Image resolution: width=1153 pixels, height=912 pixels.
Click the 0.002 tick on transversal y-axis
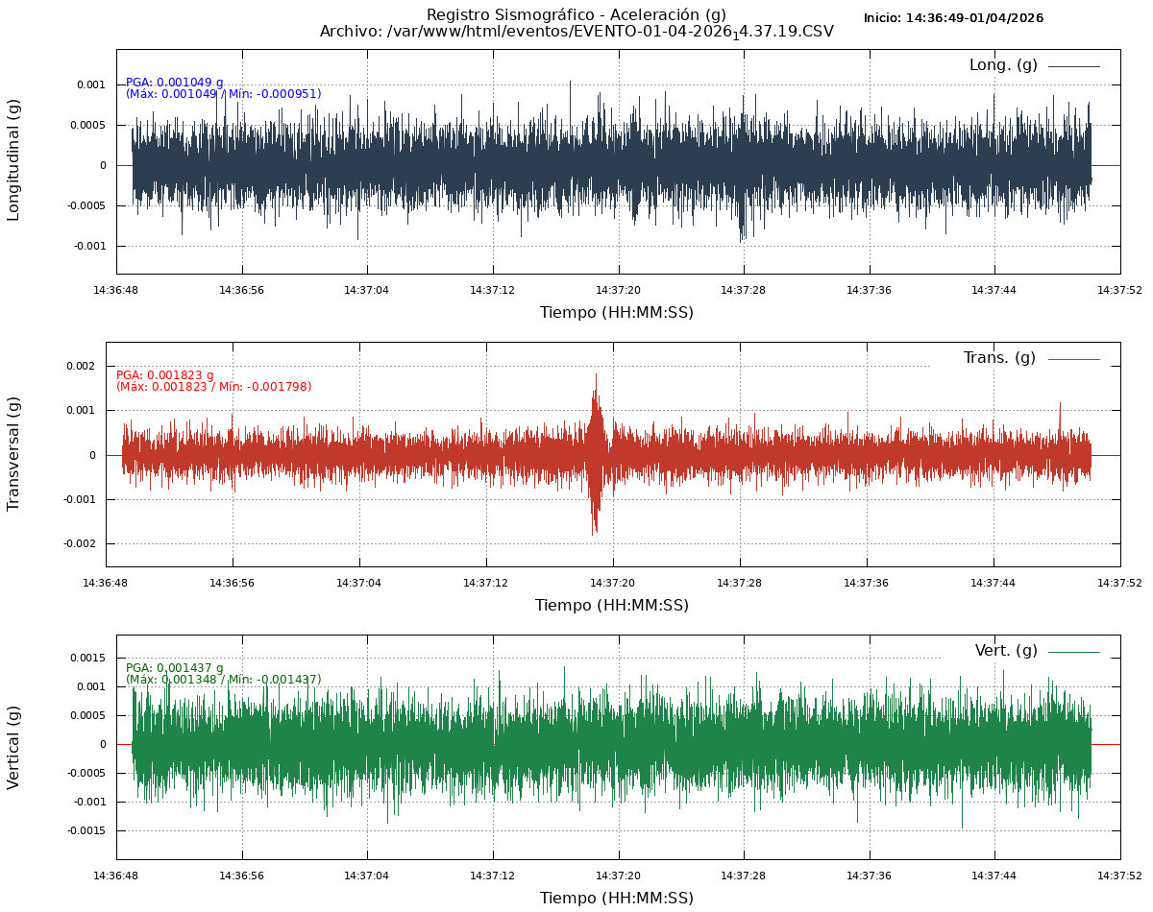(80, 366)
